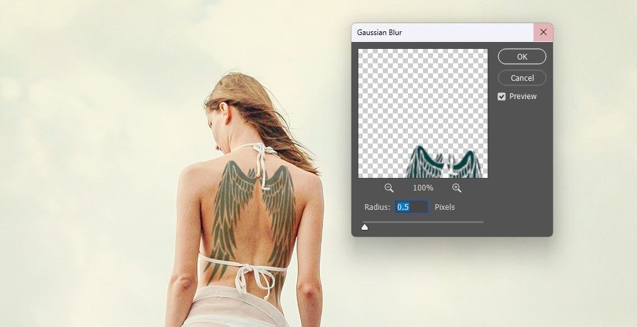The height and width of the screenshot is (327, 637).
Task: Click the Radius input field
Action: [x=411, y=207]
